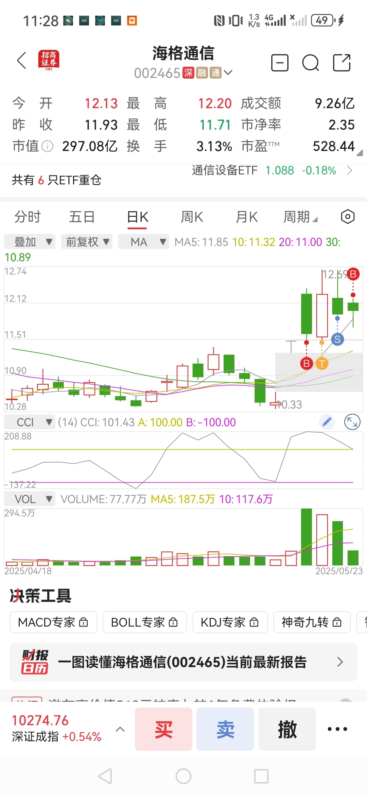
Task: Tap the 12.69 high price label
Action: click(x=335, y=274)
